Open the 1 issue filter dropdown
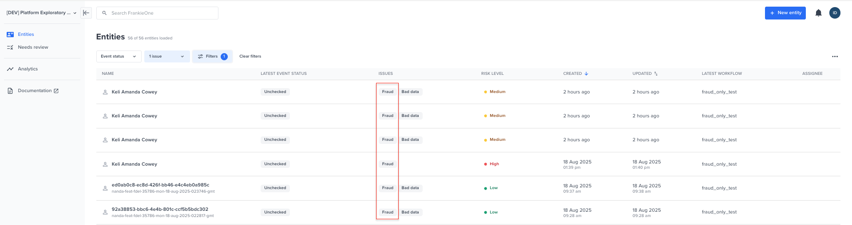This screenshot has width=852, height=225. pyautogui.click(x=166, y=57)
